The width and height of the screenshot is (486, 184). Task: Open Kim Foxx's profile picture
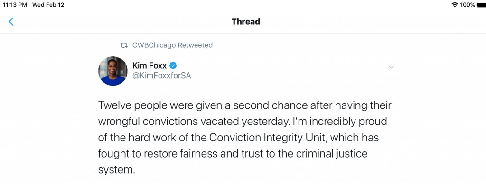pos(113,71)
